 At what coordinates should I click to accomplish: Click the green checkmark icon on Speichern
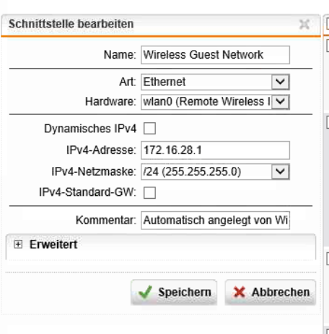pyautogui.click(x=145, y=292)
